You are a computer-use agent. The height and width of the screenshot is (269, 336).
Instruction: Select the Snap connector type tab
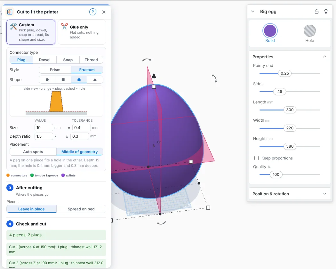tap(68, 60)
